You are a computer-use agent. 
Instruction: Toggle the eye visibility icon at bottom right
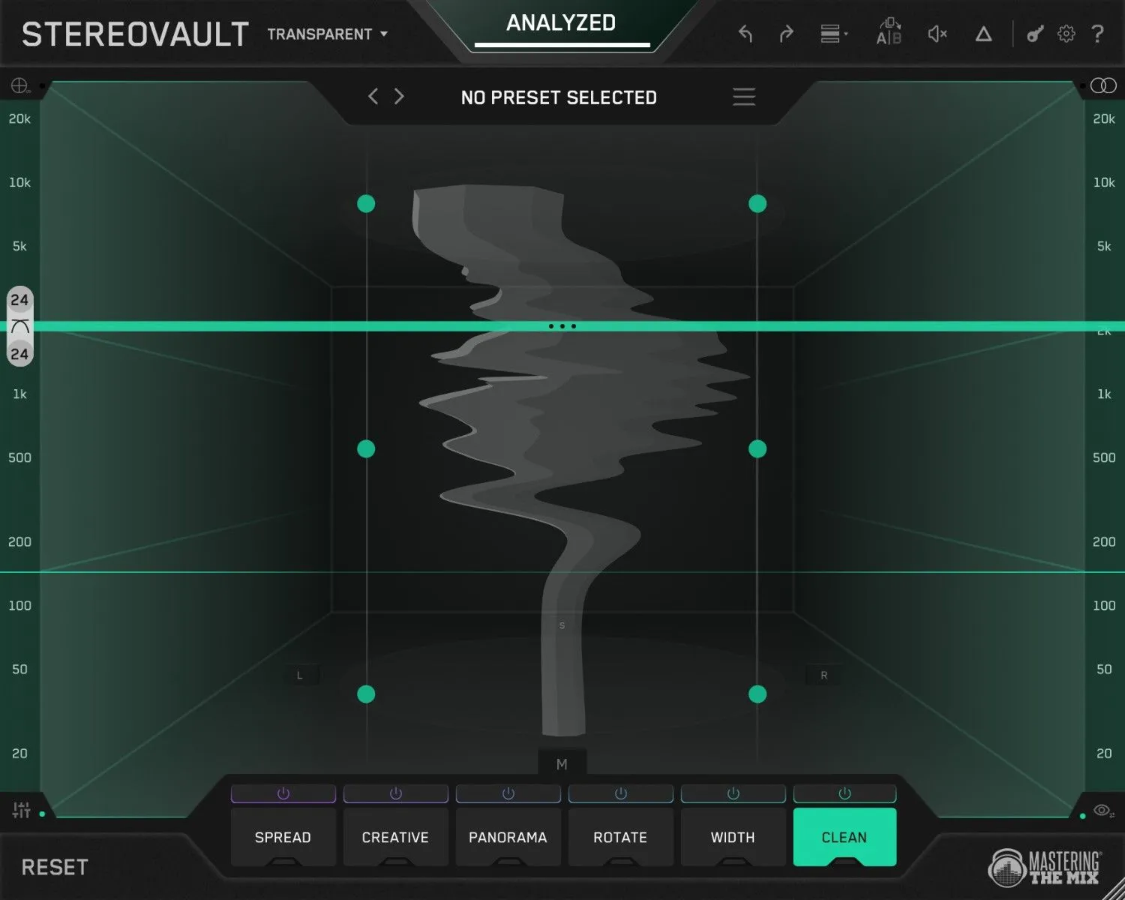click(1102, 811)
